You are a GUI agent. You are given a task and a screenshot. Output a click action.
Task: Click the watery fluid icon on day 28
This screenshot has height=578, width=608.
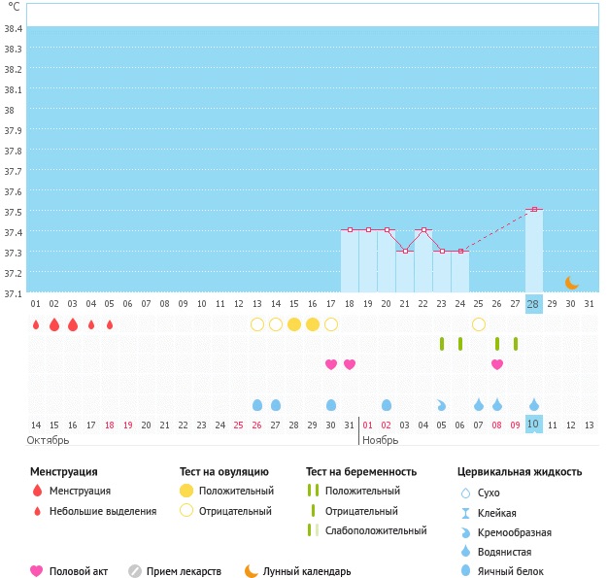[x=534, y=404]
